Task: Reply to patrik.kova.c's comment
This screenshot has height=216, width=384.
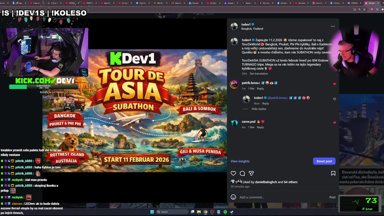Action: point(260,88)
